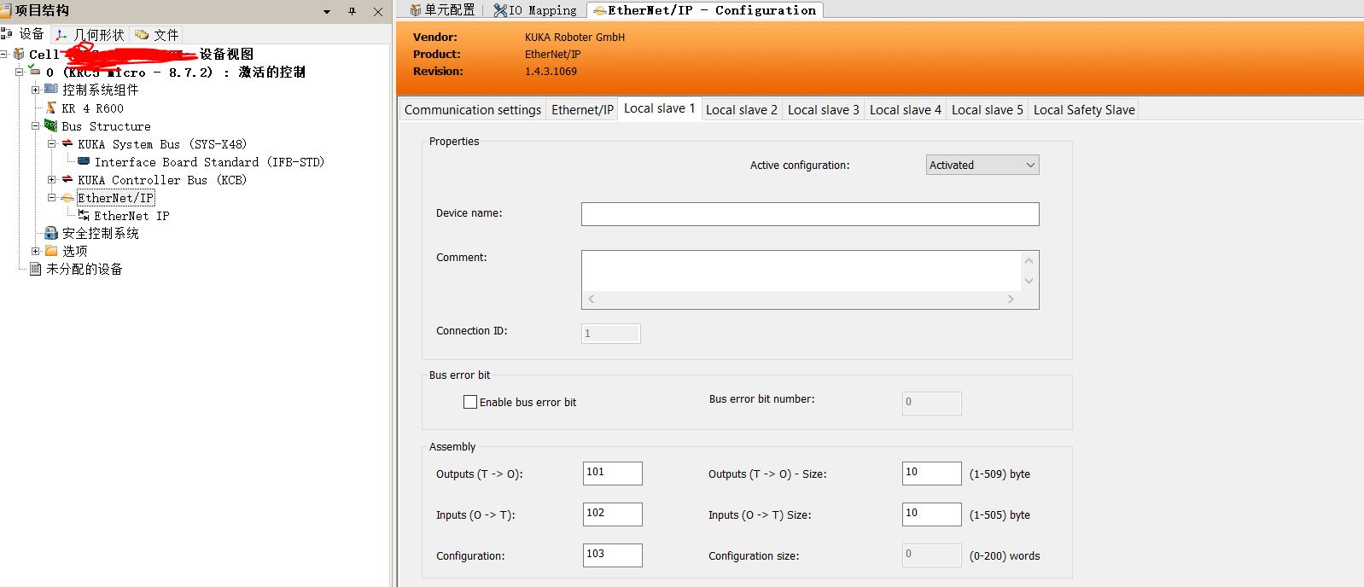
Task: Collapse the EtherNet/IP tree node
Action: click(x=52, y=198)
